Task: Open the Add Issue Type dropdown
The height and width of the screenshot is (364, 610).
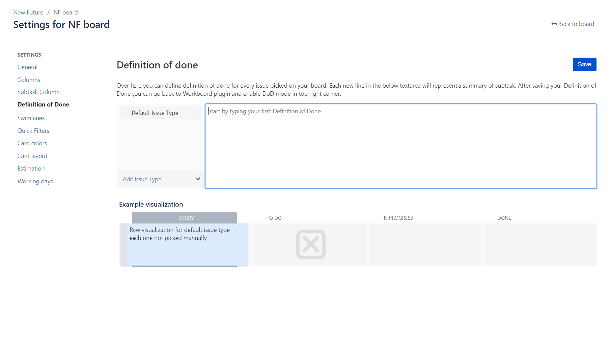Action: click(x=161, y=179)
